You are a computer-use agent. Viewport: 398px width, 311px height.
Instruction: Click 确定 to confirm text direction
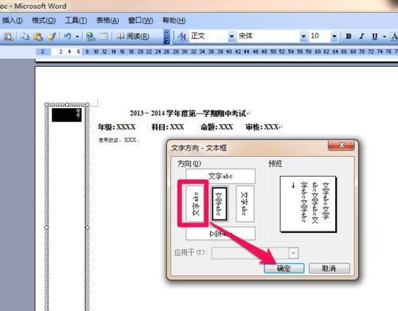(284, 268)
